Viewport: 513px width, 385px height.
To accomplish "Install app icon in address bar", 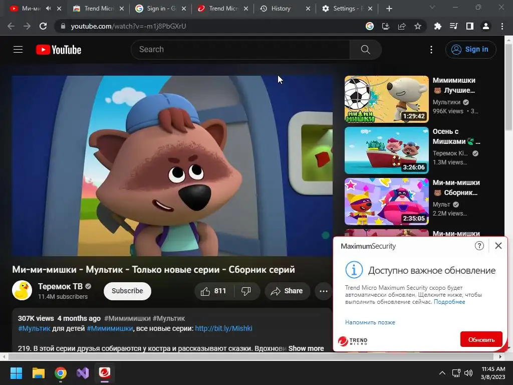I will tap(386, 26).
